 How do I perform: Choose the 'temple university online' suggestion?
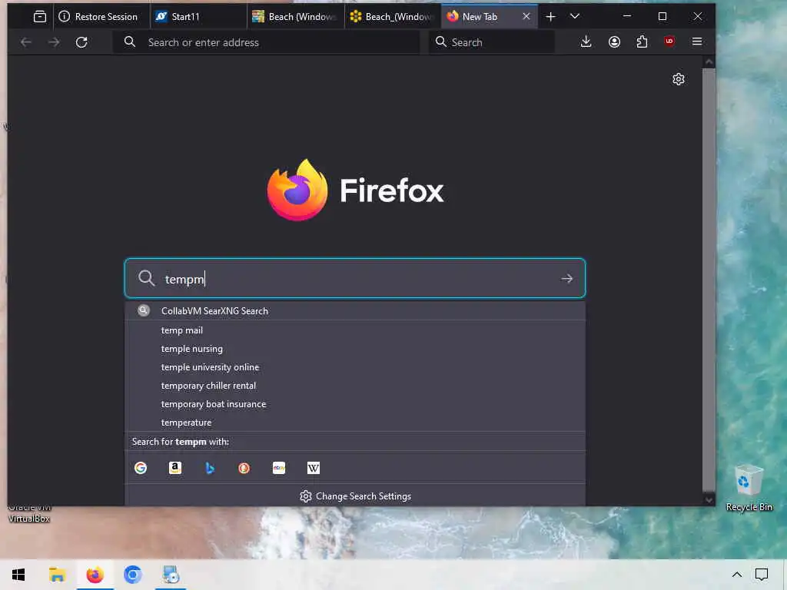point(355,367)
